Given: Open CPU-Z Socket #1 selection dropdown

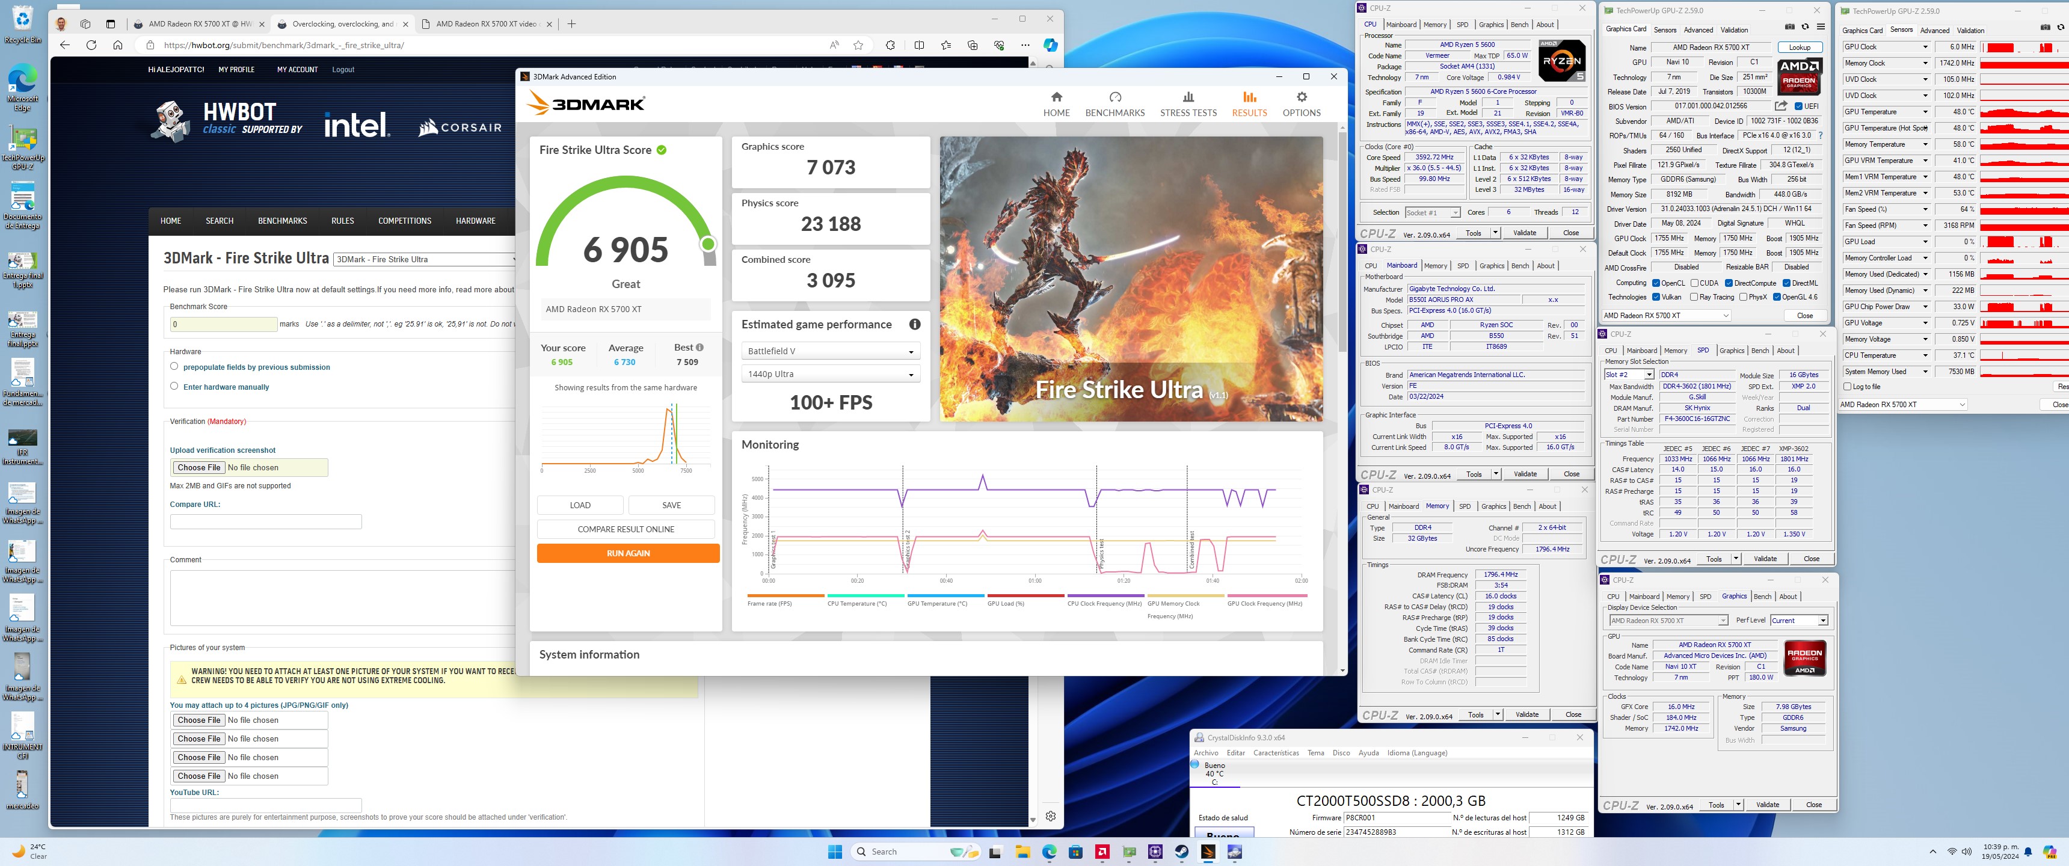Looking at the screenshot, I should pyautogui.click(x=1432, y=213).
